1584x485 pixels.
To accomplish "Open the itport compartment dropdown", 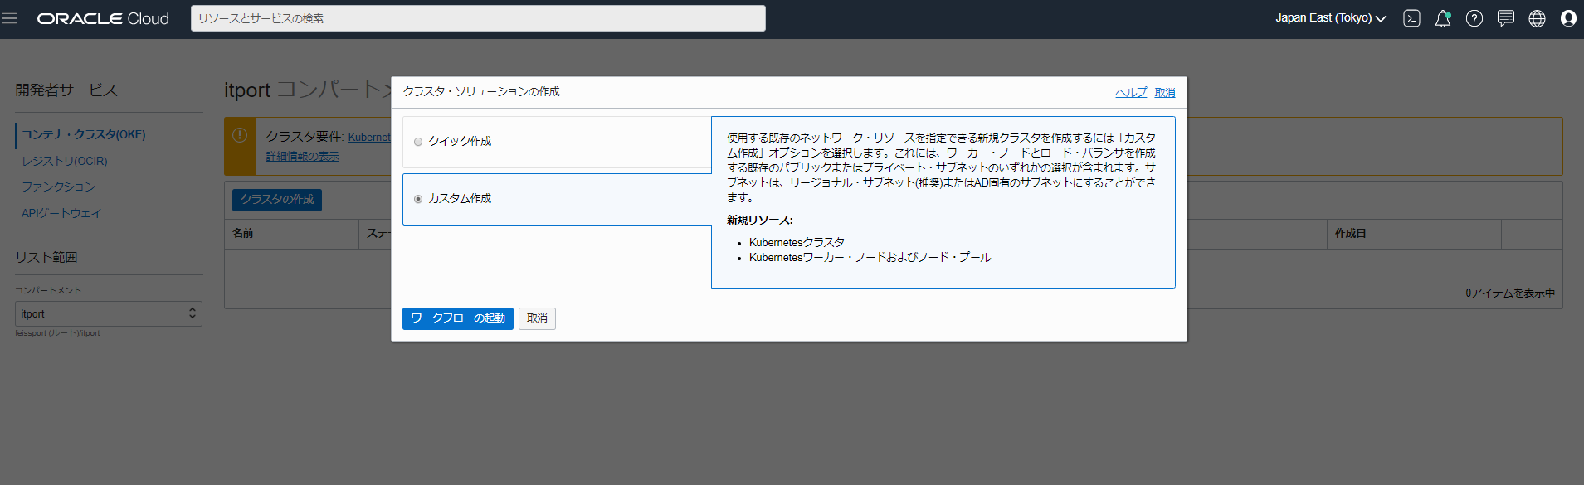I will click(109, 313).
